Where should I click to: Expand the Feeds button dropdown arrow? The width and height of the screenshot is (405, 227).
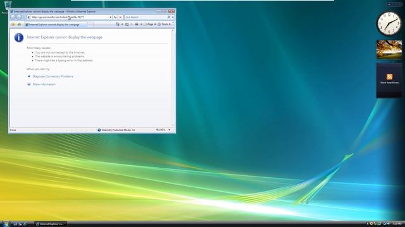coord(132,24)
